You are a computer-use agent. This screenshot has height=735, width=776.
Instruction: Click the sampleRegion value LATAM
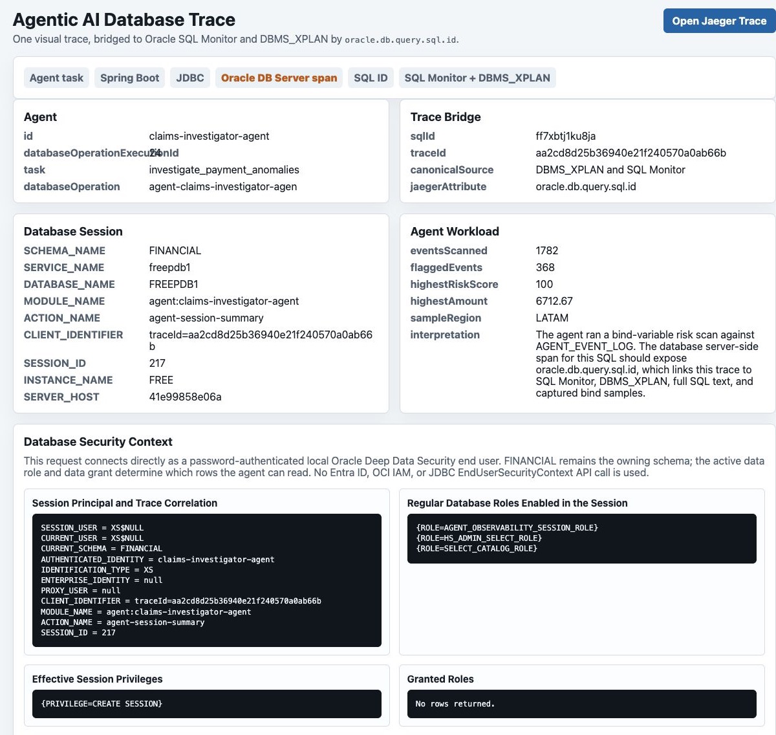coord(552,318)
